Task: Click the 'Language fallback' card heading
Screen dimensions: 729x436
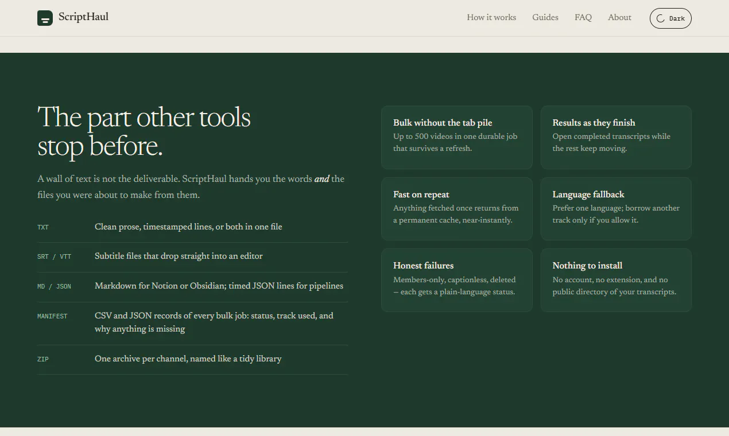Action: click(x=588, y=194)
